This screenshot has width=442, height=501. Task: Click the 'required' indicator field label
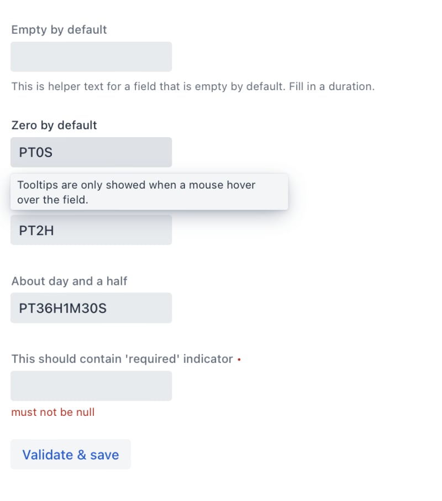click(x=122, y=359)
